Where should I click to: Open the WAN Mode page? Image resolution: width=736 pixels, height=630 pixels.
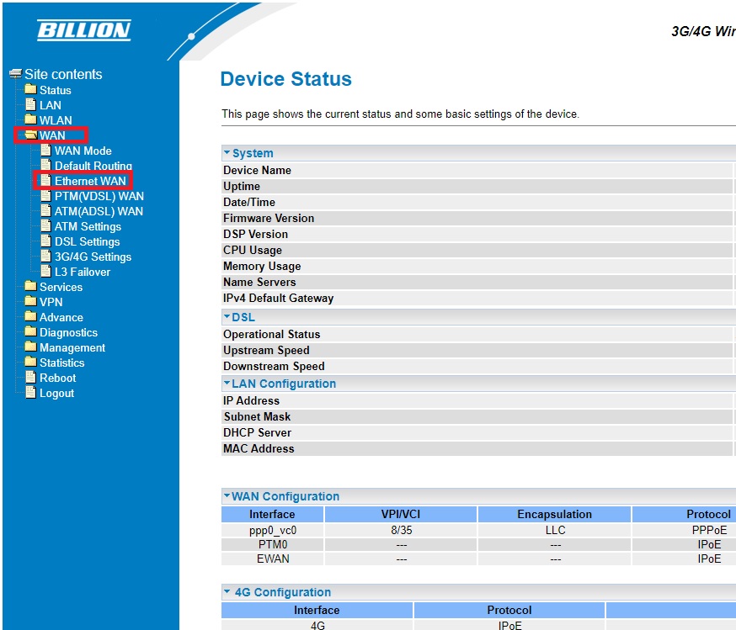[x=83, y=151]
